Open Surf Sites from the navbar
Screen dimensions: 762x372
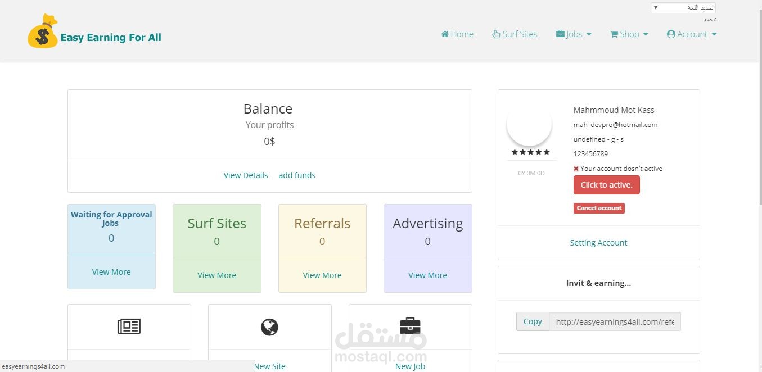(x=515, y=34)
